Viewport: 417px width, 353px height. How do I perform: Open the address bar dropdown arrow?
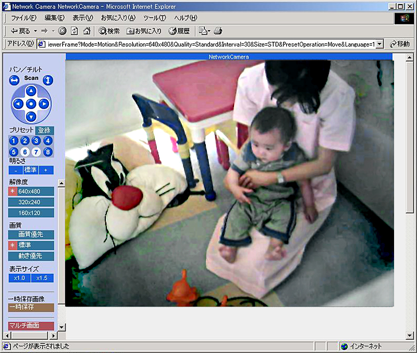pos(379,44)
